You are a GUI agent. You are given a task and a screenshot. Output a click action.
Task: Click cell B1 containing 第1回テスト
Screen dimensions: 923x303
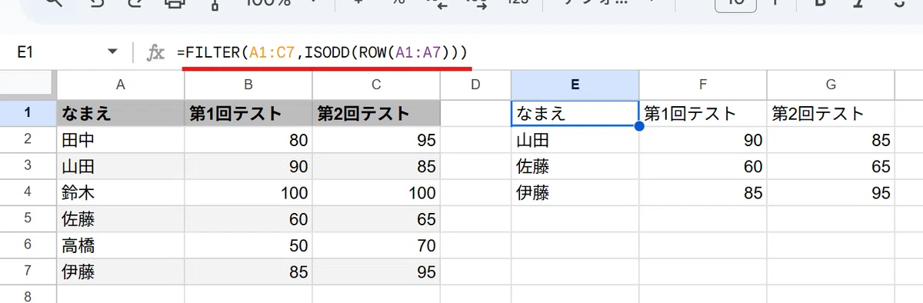(x=248, y=114)
